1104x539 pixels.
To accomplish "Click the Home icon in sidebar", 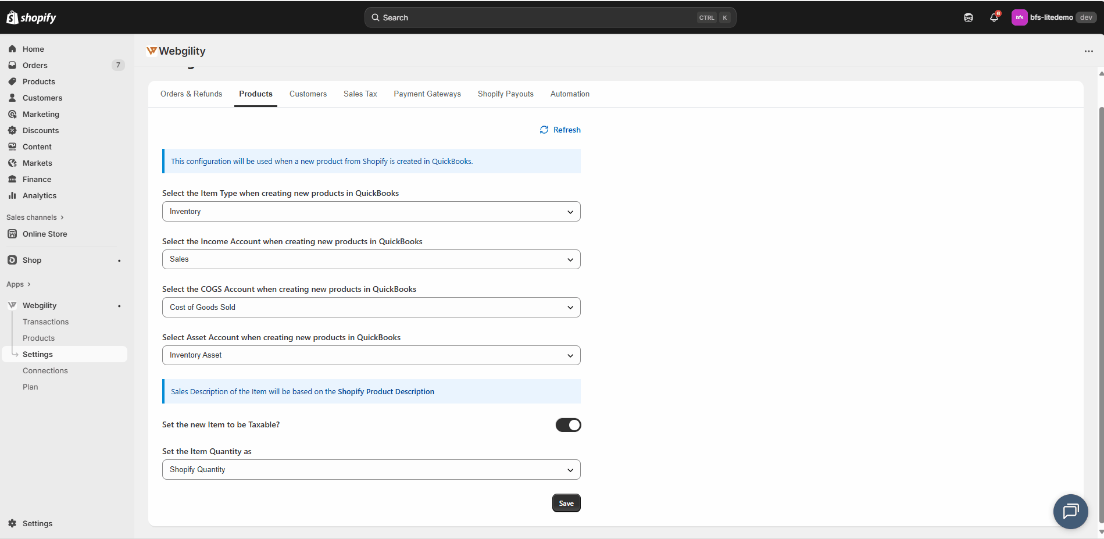I will pyautogui.click(x=12, y=49).
